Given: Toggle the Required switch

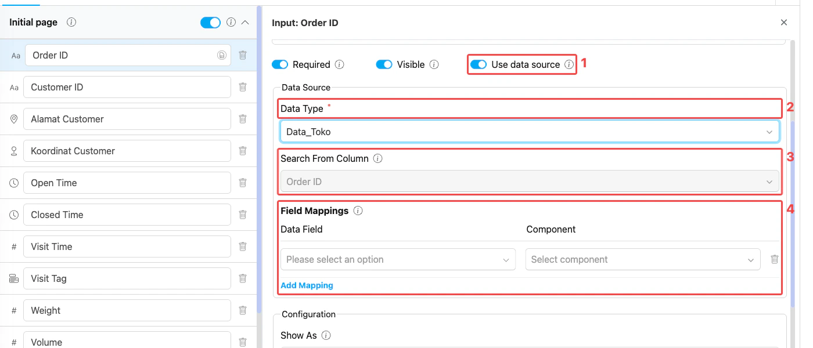Looking at the screenshot, I should coord(280,64).
